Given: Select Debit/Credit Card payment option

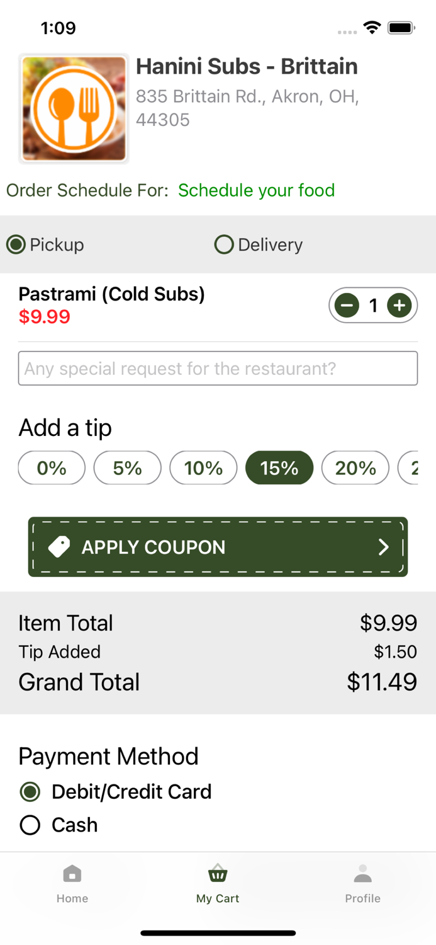Looking at the screenshot, I should pos(30,791).
